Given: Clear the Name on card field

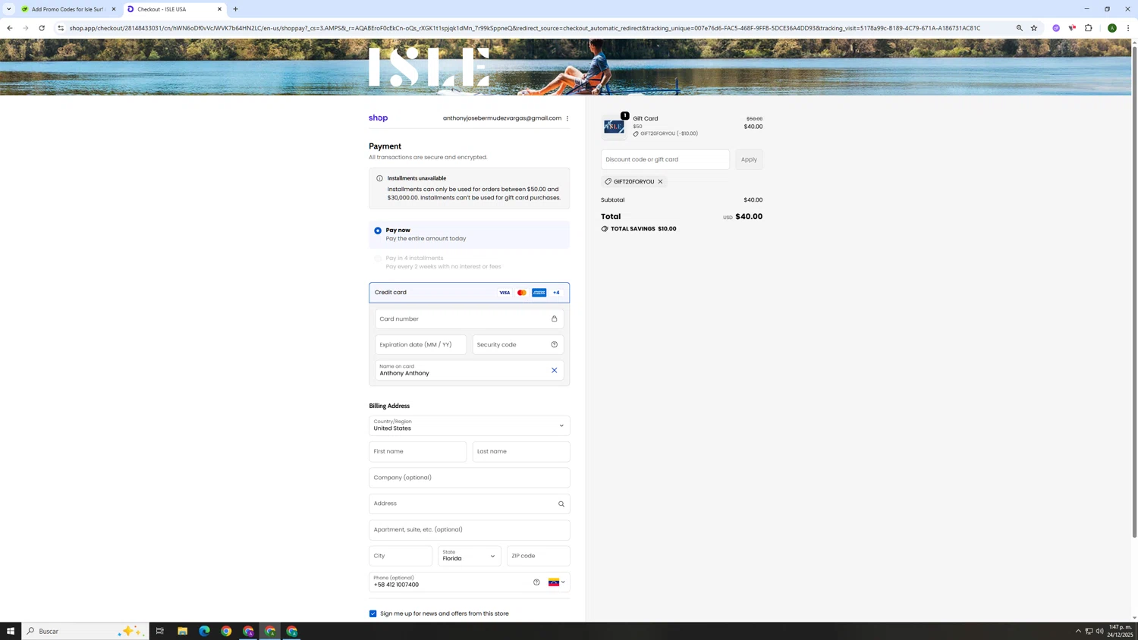Looking at the screenshot, I should tap(555, 371).
